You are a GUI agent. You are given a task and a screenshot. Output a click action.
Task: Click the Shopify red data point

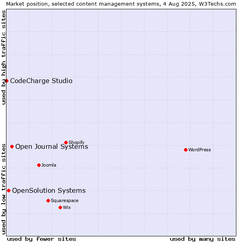tap(66, 143)
